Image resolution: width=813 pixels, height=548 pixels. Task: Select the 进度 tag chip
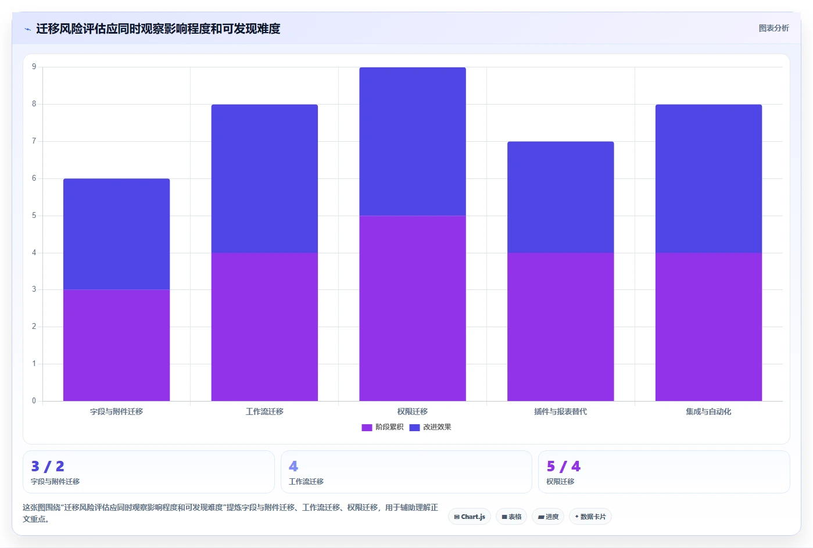point(548,517)
